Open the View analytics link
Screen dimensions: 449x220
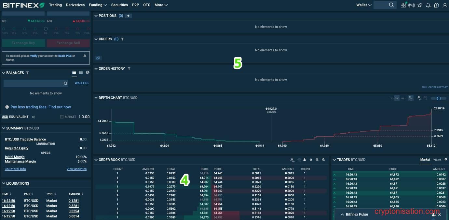[x=76, y=169]
